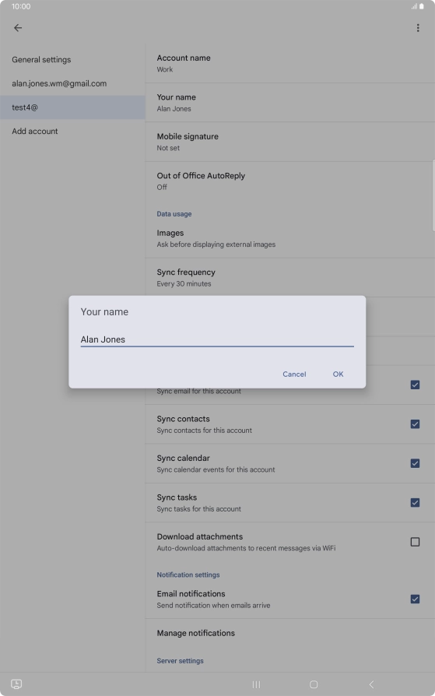This screenshot has height=696, width=435.
Task: Open the three-dot overflow menu
Action: click(418, 28)
